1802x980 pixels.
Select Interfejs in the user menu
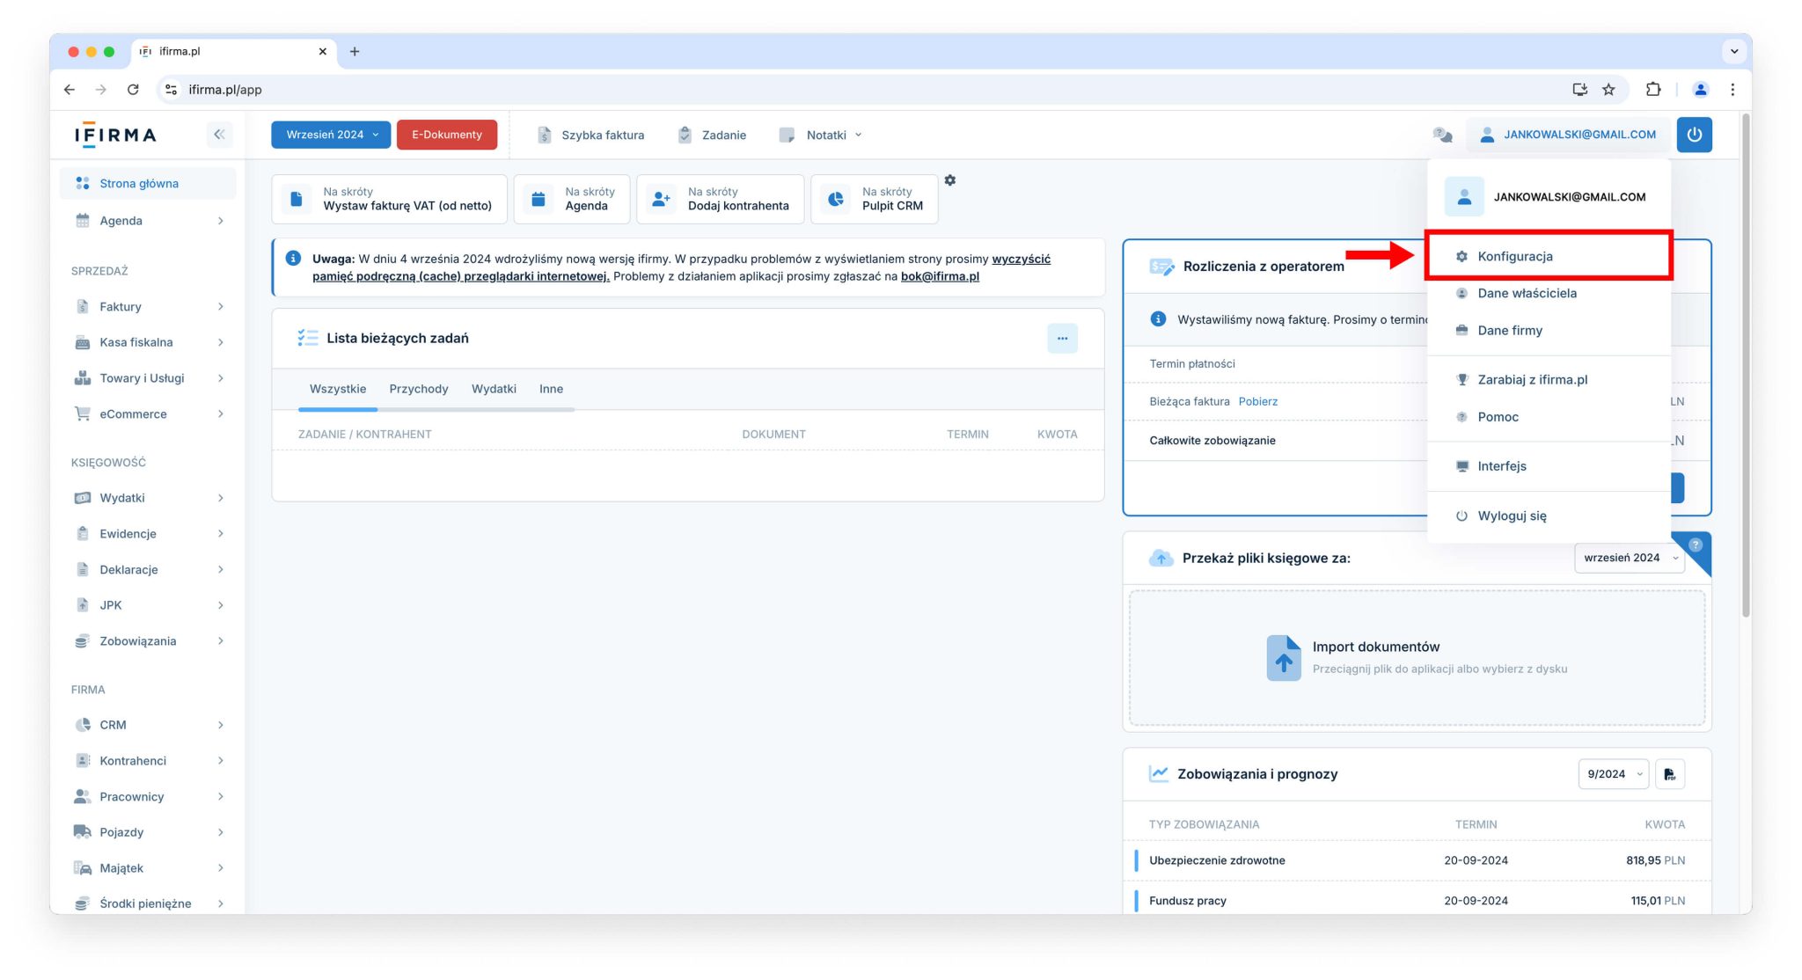[x=1549, y=465]
